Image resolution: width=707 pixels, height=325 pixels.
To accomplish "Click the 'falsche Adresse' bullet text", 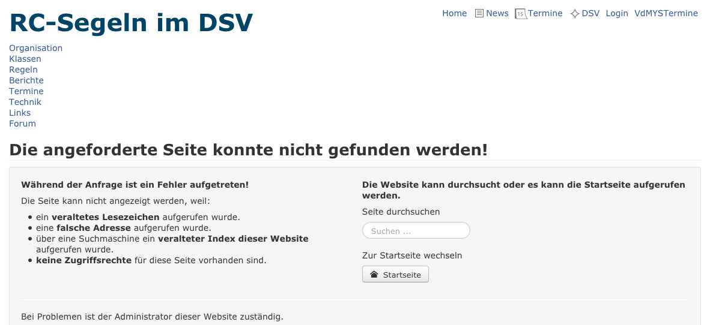I will coord(94,228).
